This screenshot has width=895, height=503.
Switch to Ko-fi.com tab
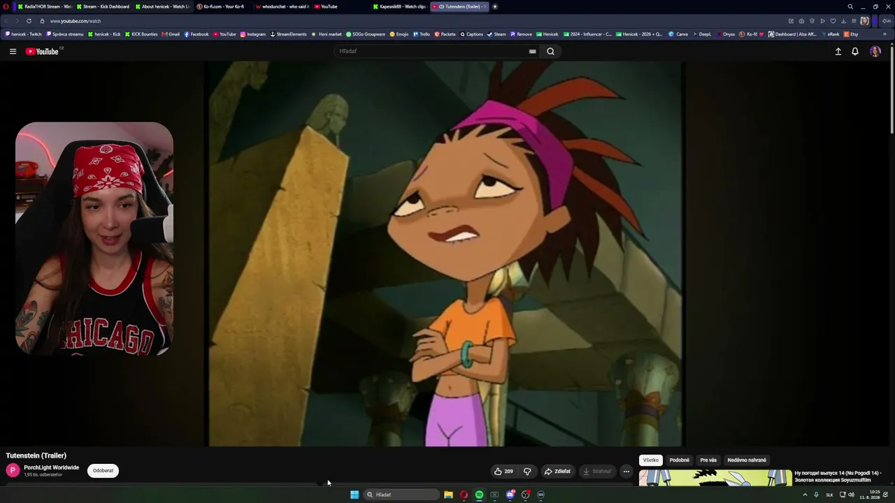(x=221, y=6)
